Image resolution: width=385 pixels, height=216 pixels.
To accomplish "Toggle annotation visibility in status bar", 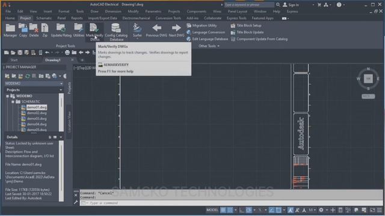I will [x=291, y=210].
